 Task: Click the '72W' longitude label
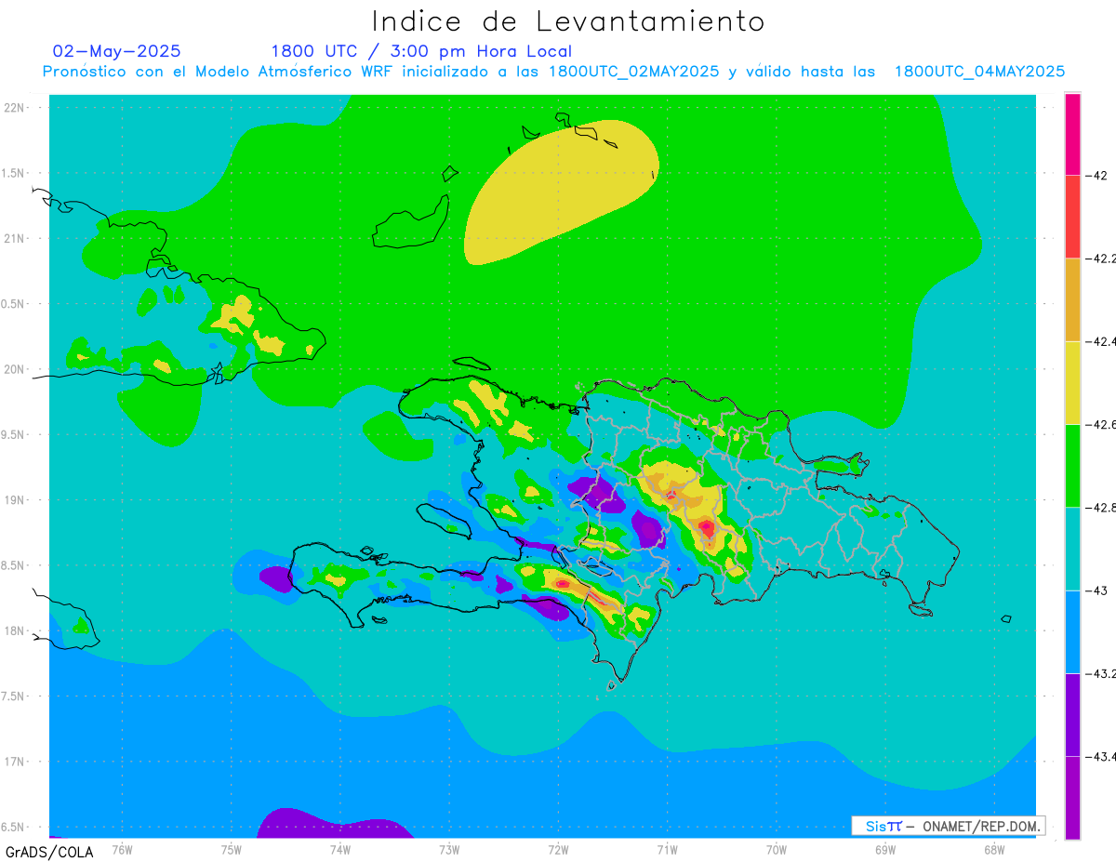click(x=558, y=849)
